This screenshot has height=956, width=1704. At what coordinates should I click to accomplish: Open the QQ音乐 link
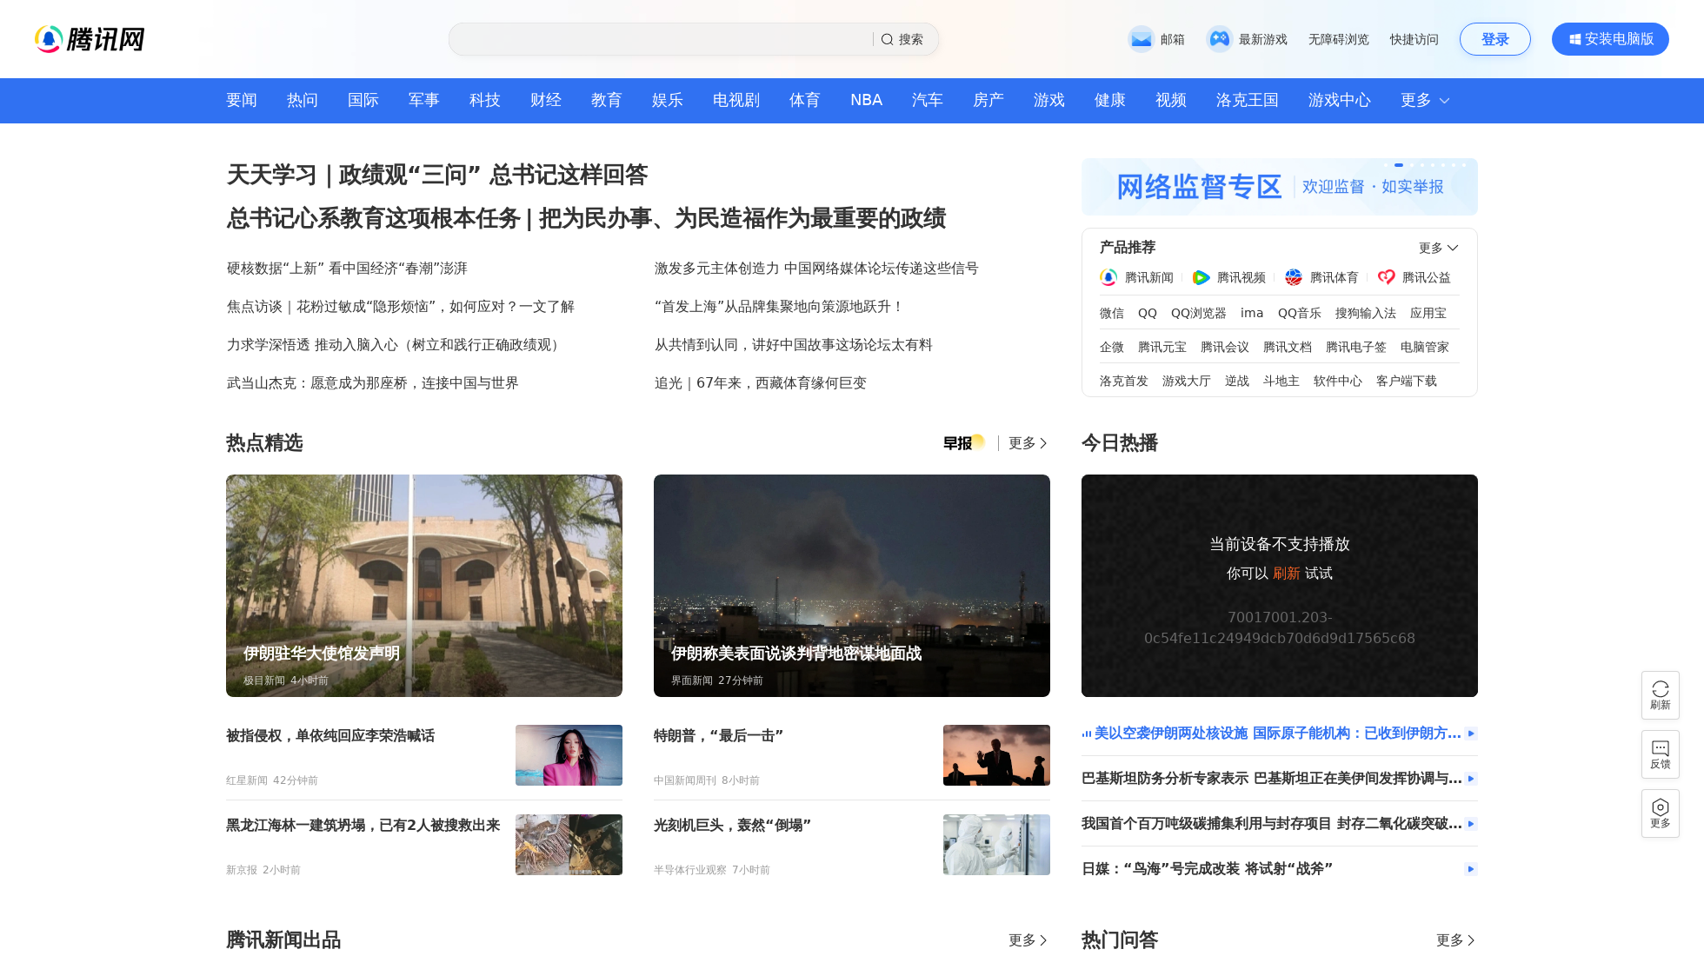click(x=1299, y=313)
